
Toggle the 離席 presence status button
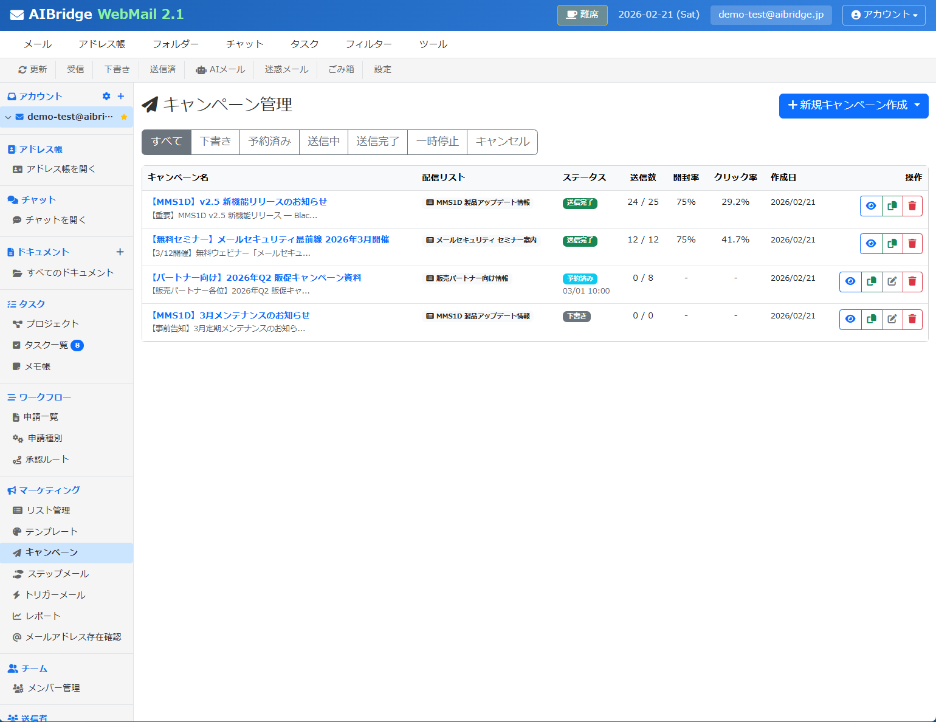click(582, 15)
